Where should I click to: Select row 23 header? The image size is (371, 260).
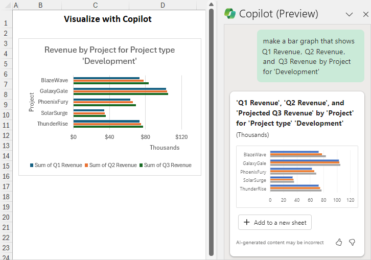click(x=6, y=248)
